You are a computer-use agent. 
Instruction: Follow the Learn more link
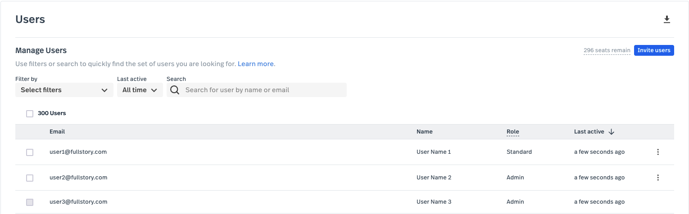(x=255, y=64)
